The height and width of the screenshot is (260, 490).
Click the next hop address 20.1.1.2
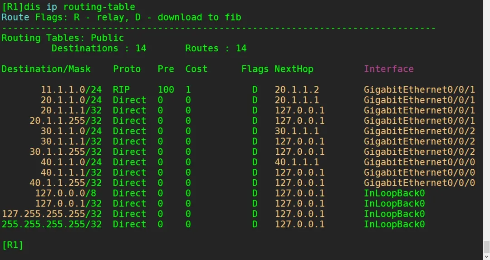pos(297,90)
